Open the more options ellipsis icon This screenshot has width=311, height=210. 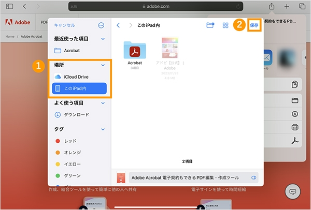pos(101,25)
